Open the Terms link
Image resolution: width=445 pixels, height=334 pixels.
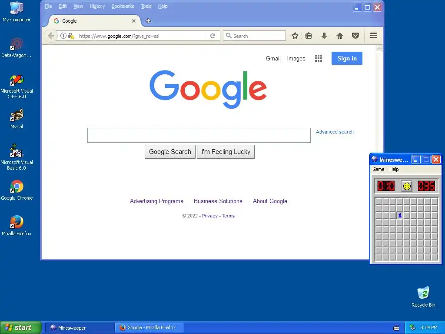point(228,216)
